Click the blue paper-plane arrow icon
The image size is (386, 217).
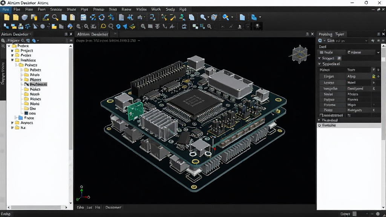point(125,26)
